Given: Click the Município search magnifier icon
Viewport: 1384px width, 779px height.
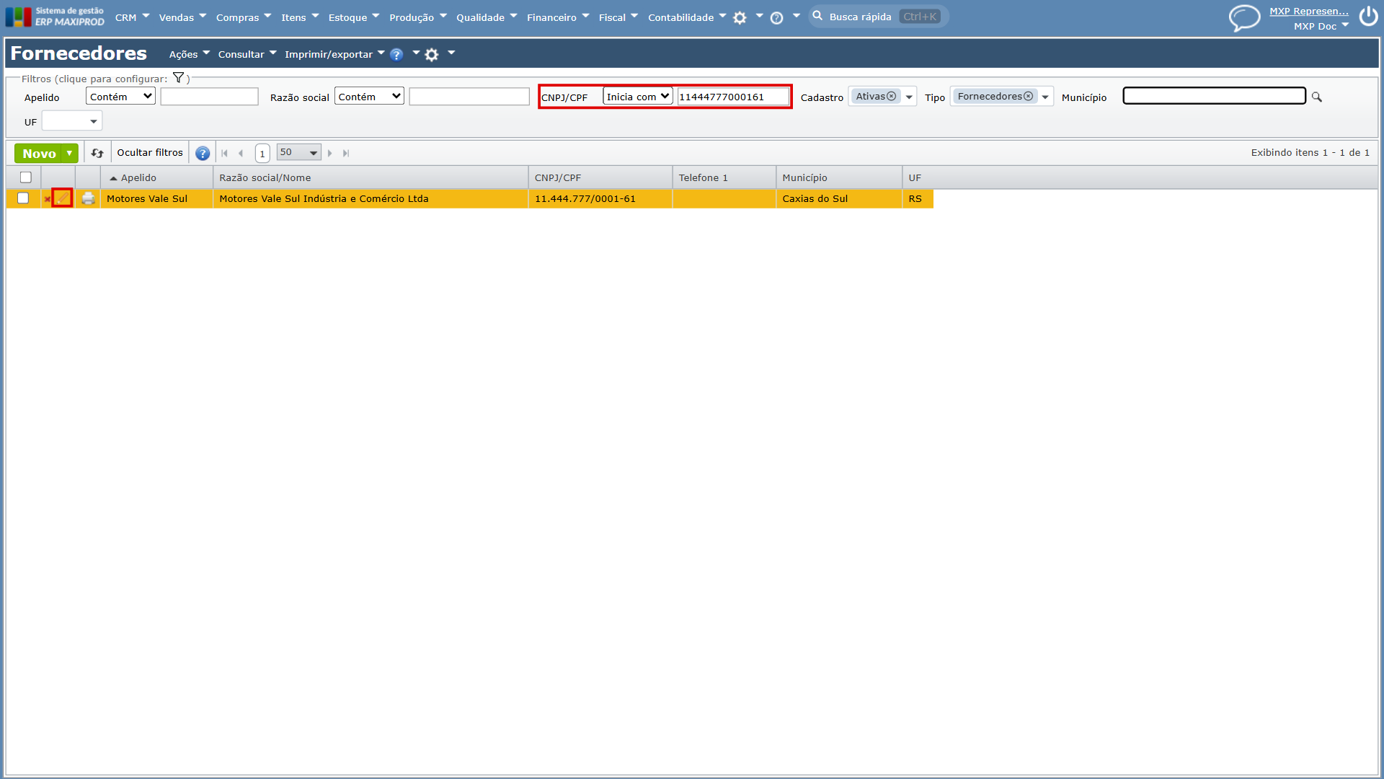Looking at the screenshot, I should [1317, 97].
